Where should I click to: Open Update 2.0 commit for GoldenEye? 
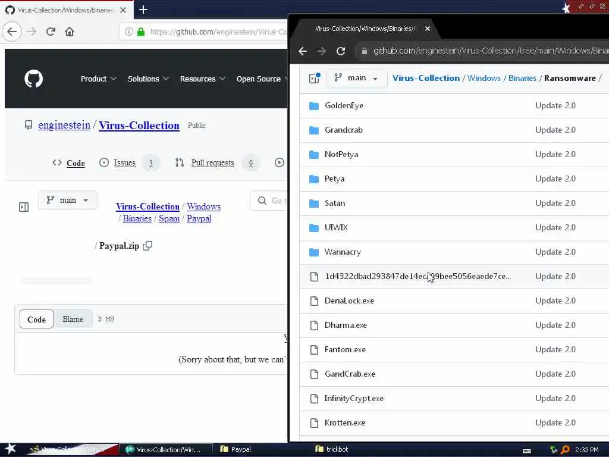point(555,106)
